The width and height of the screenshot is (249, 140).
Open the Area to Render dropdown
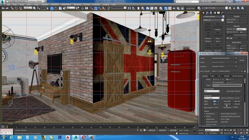212,91
